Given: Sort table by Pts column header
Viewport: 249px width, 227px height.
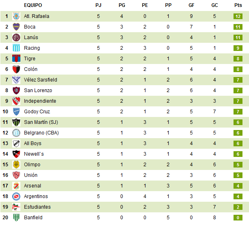Looking at the screenshot, I should tap(238, 5).
